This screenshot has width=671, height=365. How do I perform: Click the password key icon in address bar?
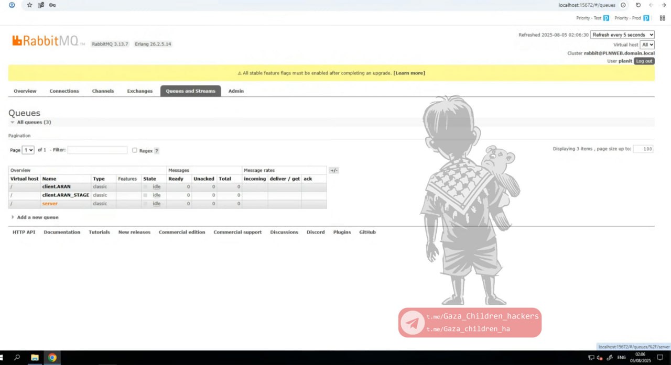[52, 5]
